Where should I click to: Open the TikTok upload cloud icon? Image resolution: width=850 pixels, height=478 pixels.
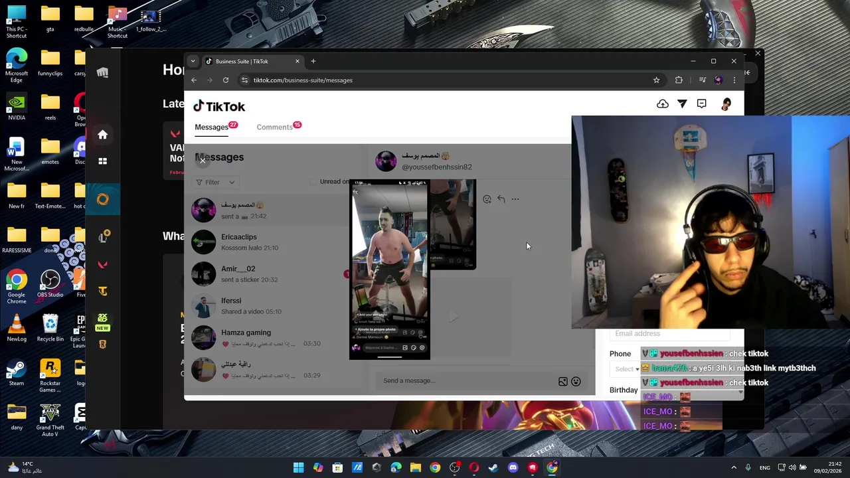click(x=663, y=104)
